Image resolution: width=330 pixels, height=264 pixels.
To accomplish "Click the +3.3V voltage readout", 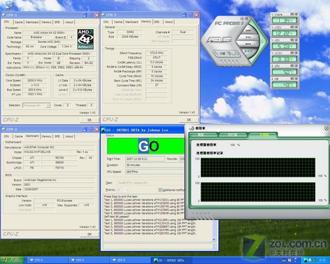I will [284, 59].
